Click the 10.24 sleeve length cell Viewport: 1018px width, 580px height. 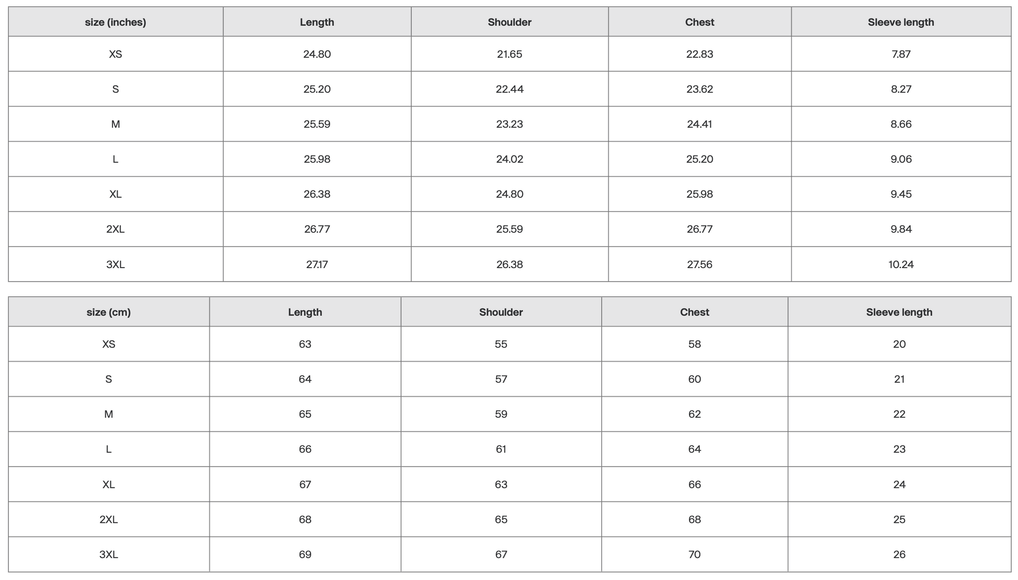(900, 264)
